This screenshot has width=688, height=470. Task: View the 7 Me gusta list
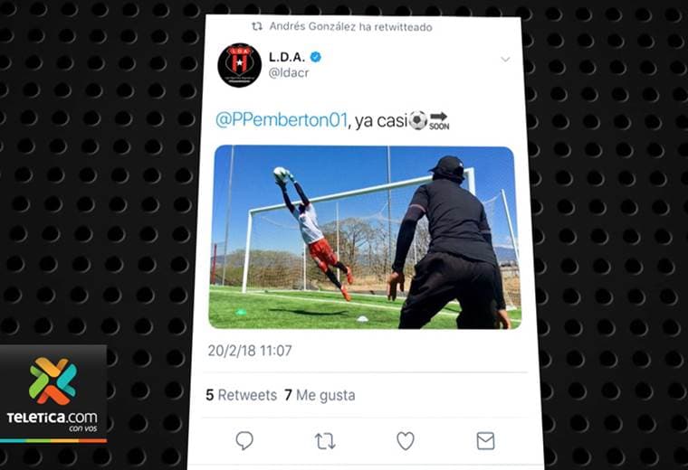click(320, 395)
